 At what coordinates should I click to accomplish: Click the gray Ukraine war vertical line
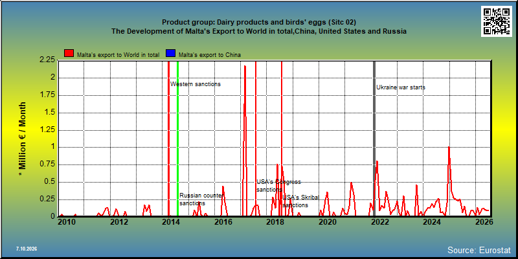[x=374, y=139]
